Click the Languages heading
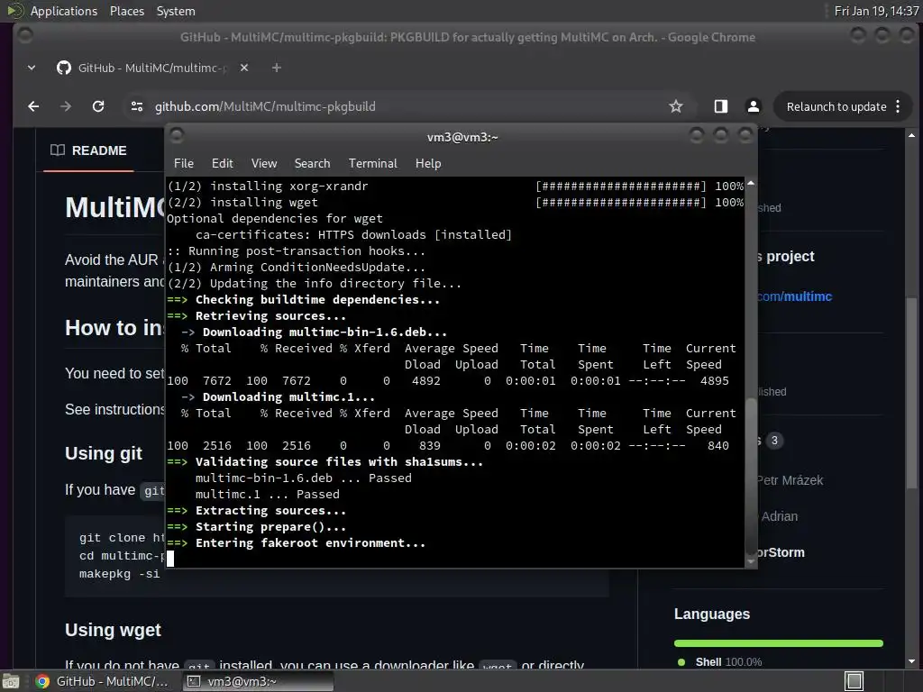The height and width of the screenshot is (692, 923). point(712,615)
